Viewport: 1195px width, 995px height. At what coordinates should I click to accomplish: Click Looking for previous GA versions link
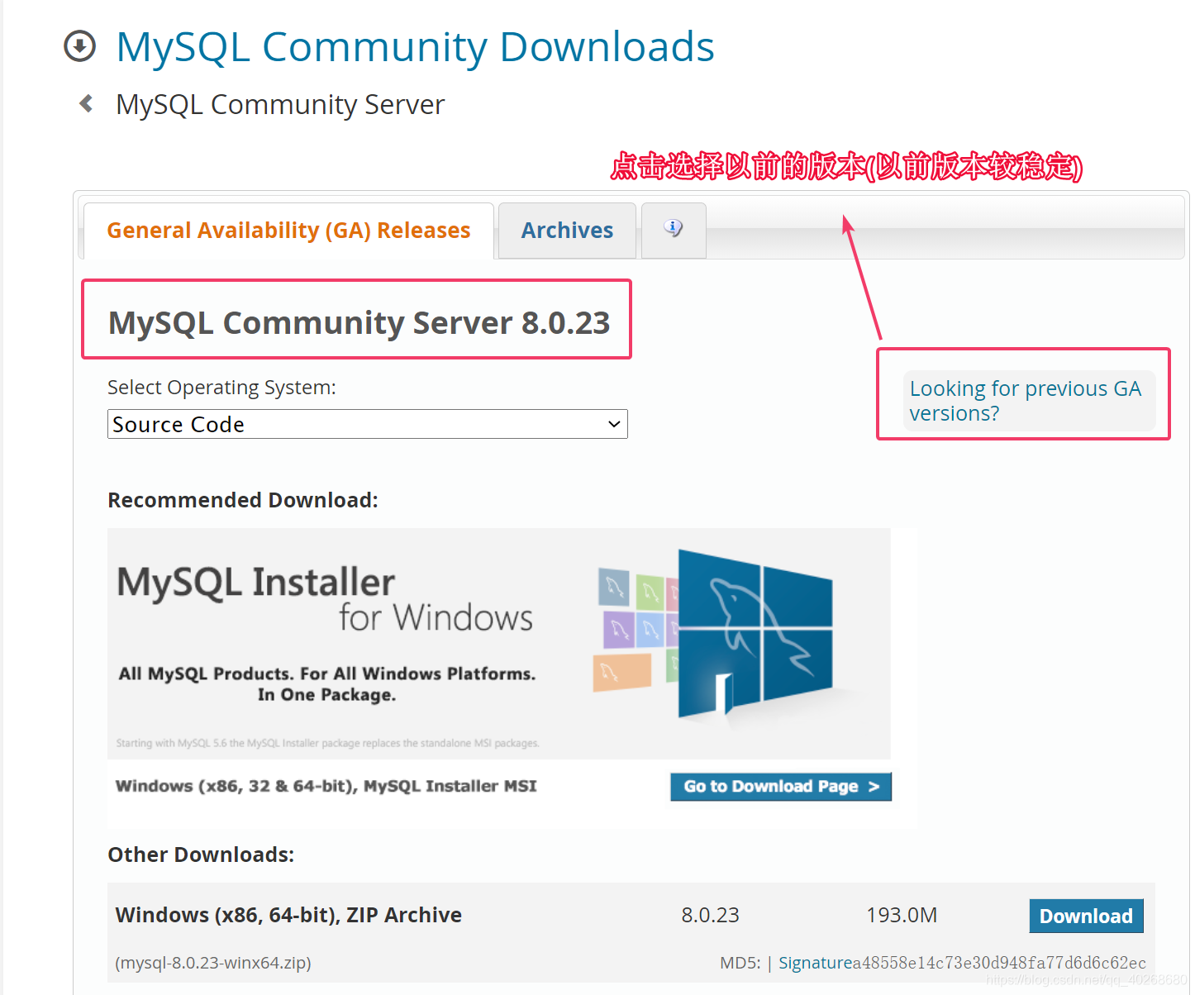tap(1025, 401)
